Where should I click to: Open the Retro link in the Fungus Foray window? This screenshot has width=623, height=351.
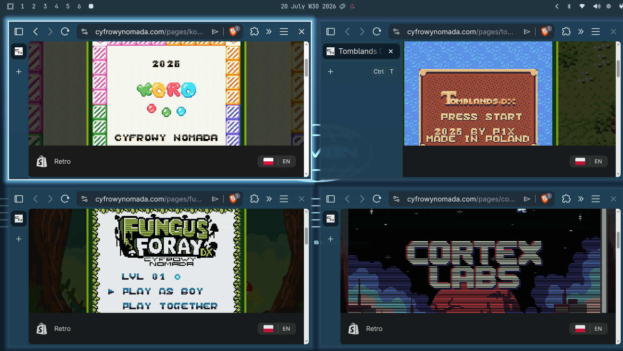tap(62, 329)
